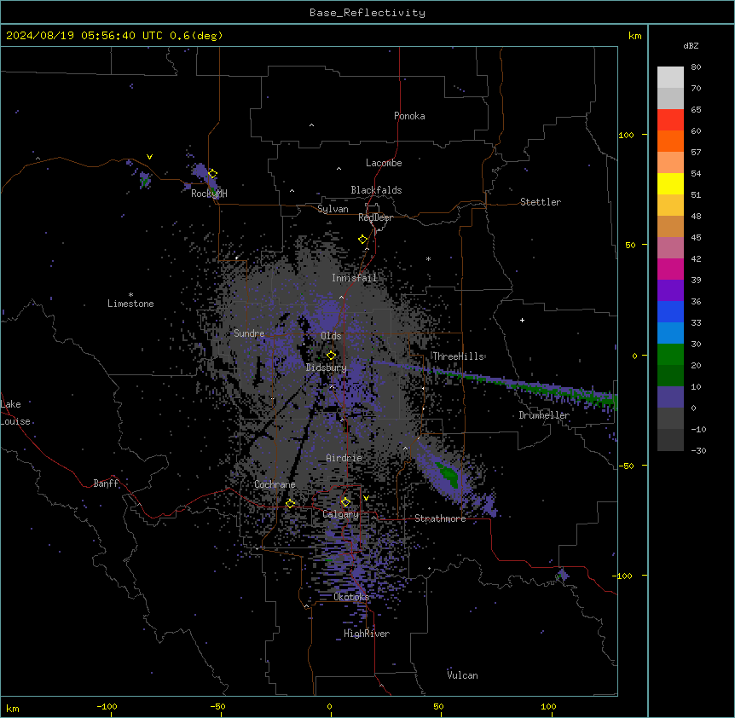Select the caret marker left of Lacombe

pos(339,169)
